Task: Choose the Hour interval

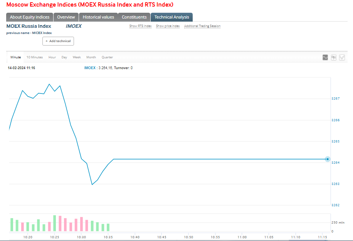Action: click(x=52, y=57)
